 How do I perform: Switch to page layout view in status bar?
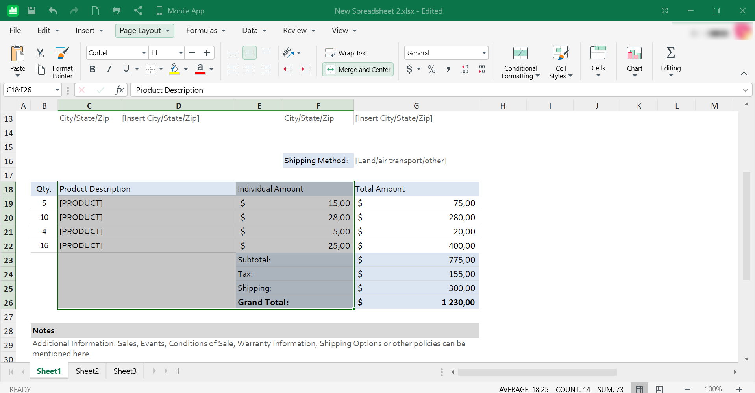click(659, 389)
